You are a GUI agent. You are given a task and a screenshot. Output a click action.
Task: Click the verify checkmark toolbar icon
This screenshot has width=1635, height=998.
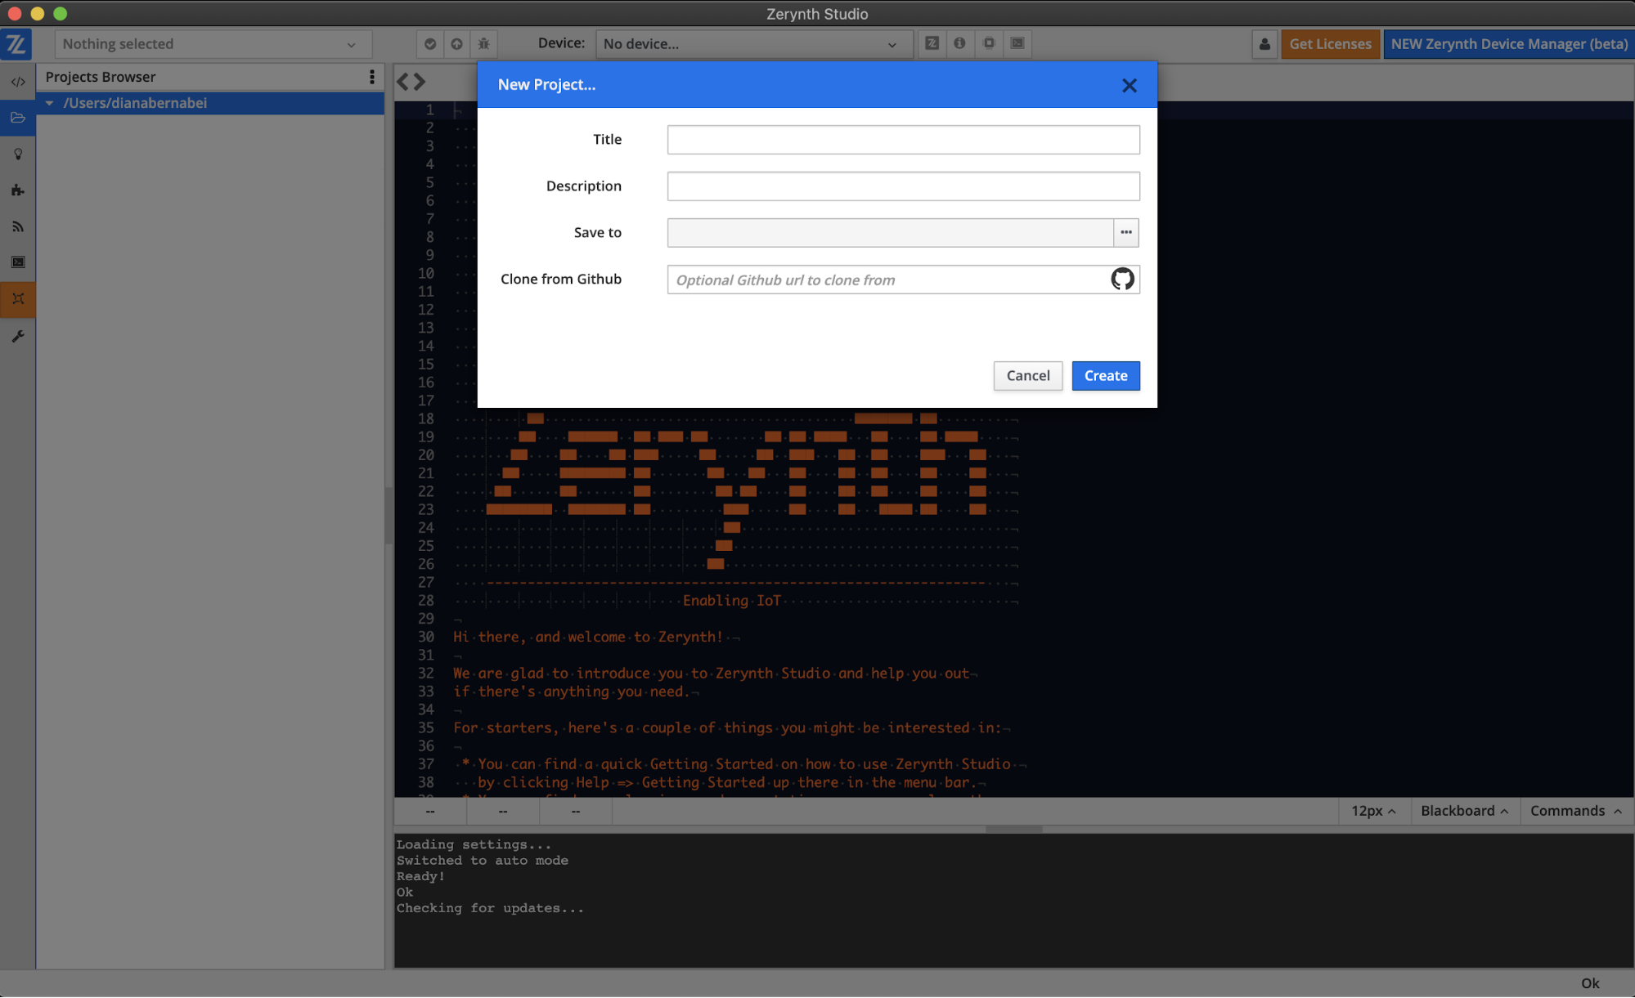(430, 44)
